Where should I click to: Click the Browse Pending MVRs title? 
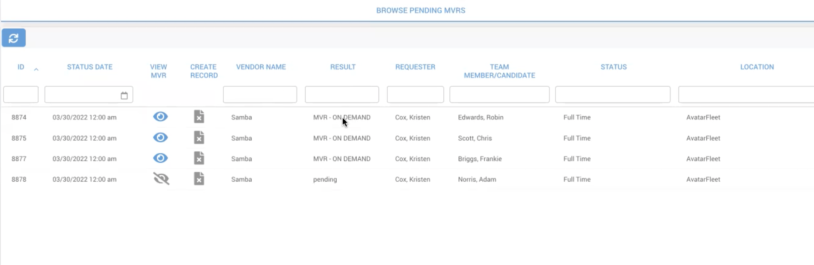coord(421,11)
